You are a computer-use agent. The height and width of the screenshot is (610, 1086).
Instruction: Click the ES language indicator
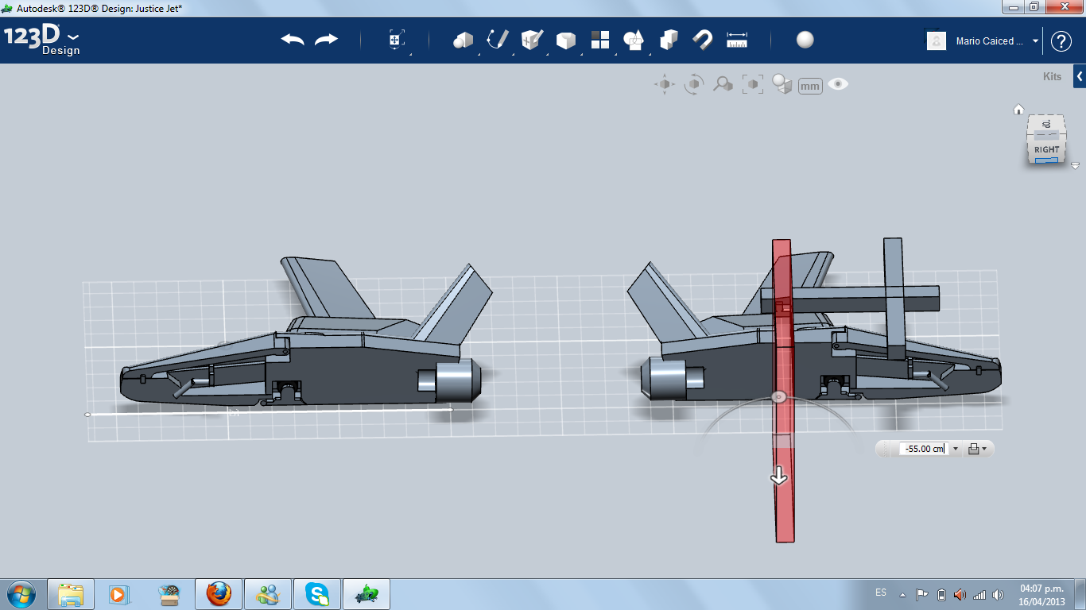tap(881, 593)
